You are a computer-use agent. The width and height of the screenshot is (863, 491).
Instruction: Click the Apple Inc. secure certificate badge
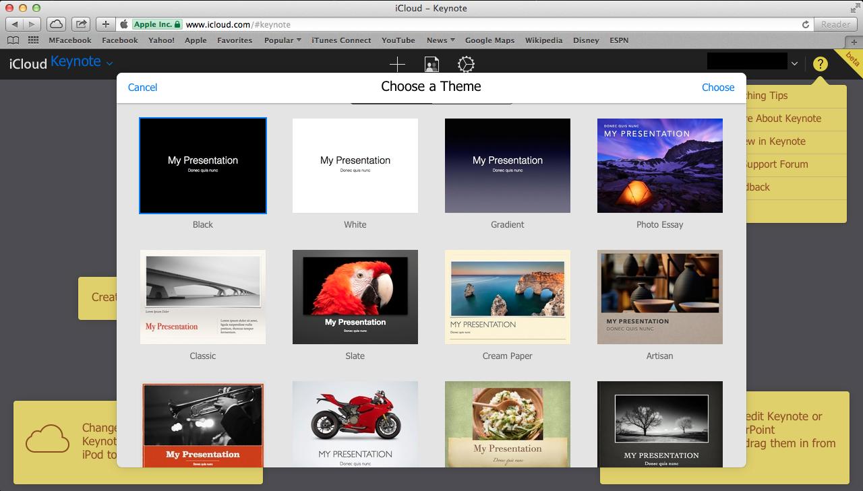coord(157,24)
